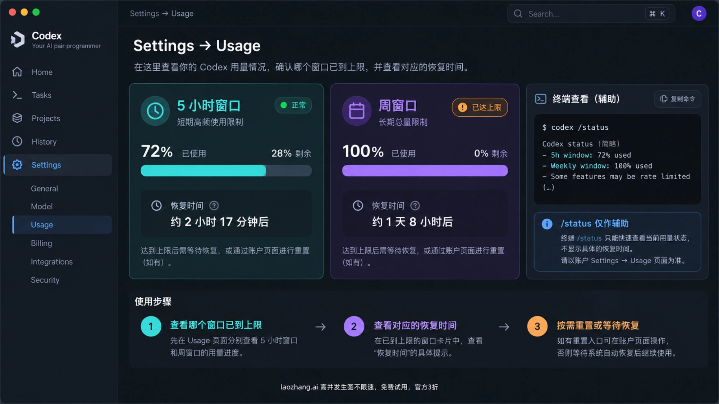The height and width of the screenshot is (404, 719).
Task: Open the user avatar C
Action: click(699, 14)
